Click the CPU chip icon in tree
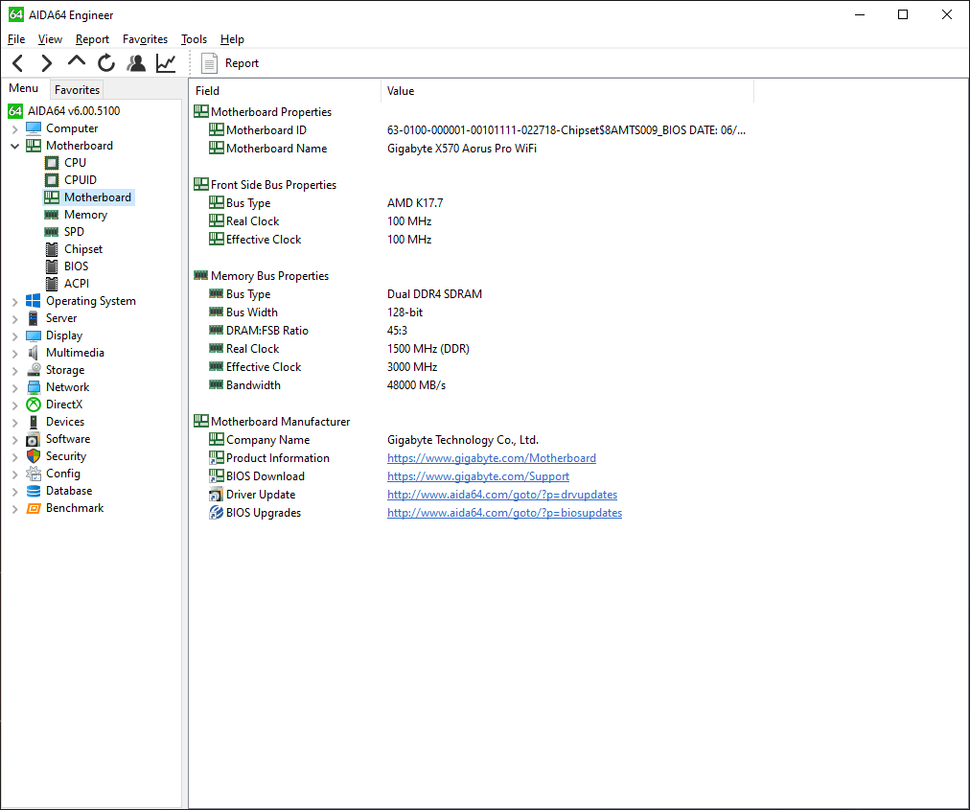Image resolution: width=970 pixels, height=810 pixels. [x=52, y=163]
